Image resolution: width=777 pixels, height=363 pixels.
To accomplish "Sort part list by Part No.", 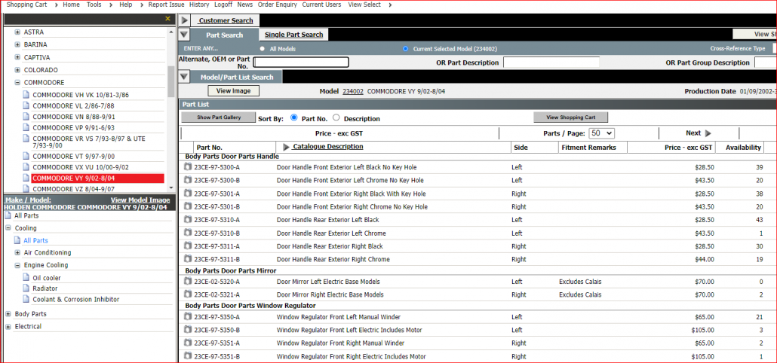I will point(294,118).
